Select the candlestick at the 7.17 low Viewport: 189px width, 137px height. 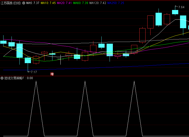pyautogui.click(x=28, y=60)
